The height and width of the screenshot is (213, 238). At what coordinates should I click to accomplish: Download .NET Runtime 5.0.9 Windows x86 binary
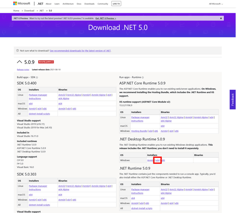coord(177,203)
